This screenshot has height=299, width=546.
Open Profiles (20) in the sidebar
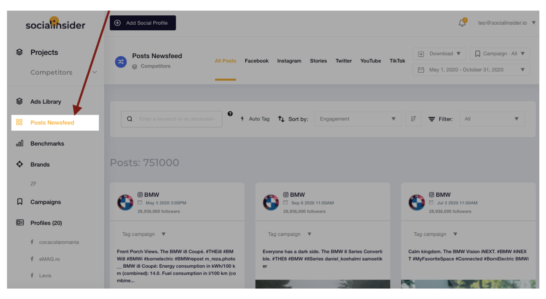coord(46,223)
